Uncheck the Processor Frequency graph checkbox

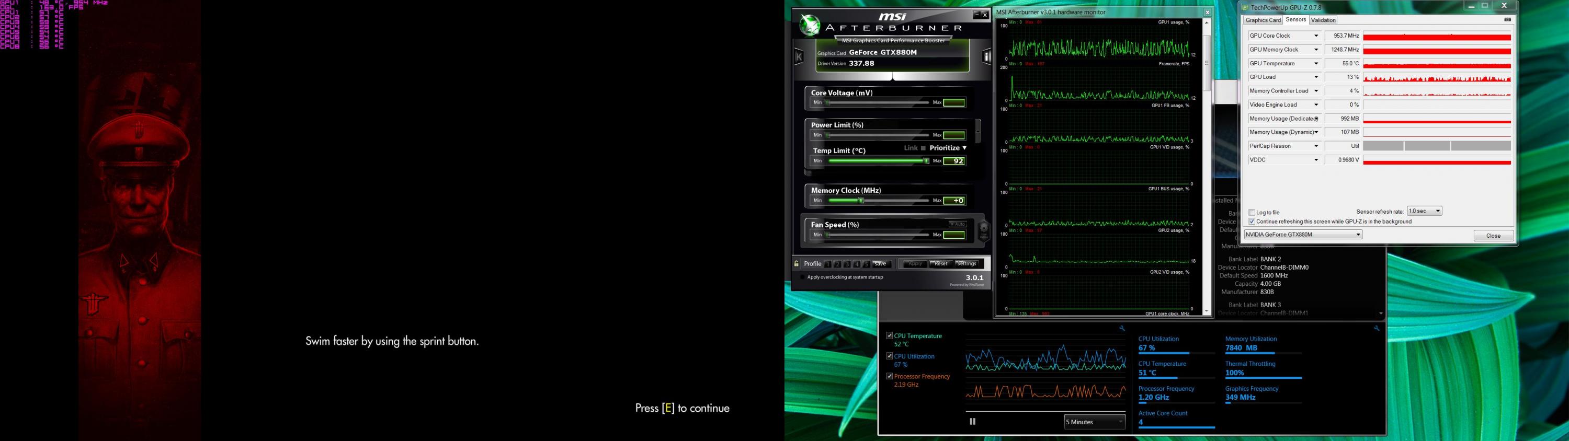[x=889, y=376]
